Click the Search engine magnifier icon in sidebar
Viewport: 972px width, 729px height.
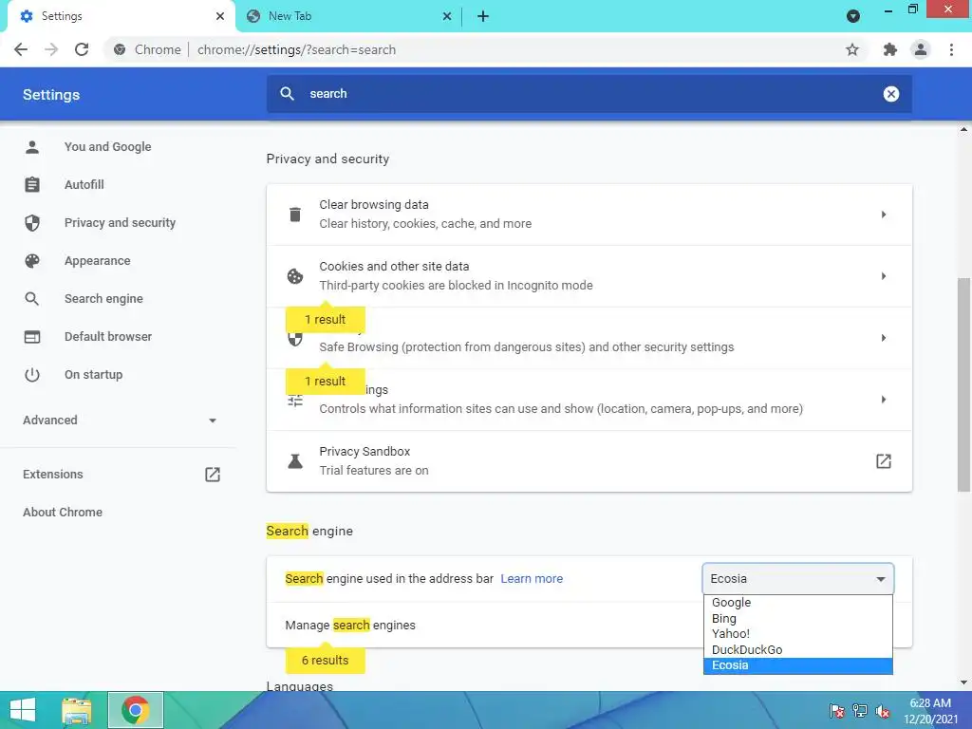pos(32,299)
